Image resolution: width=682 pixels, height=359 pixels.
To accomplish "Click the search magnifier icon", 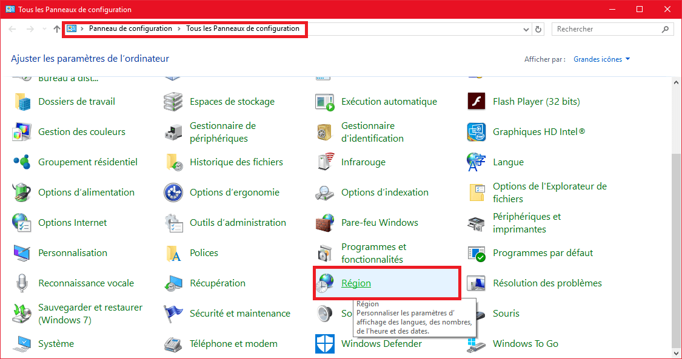I will tap(665, 29).
